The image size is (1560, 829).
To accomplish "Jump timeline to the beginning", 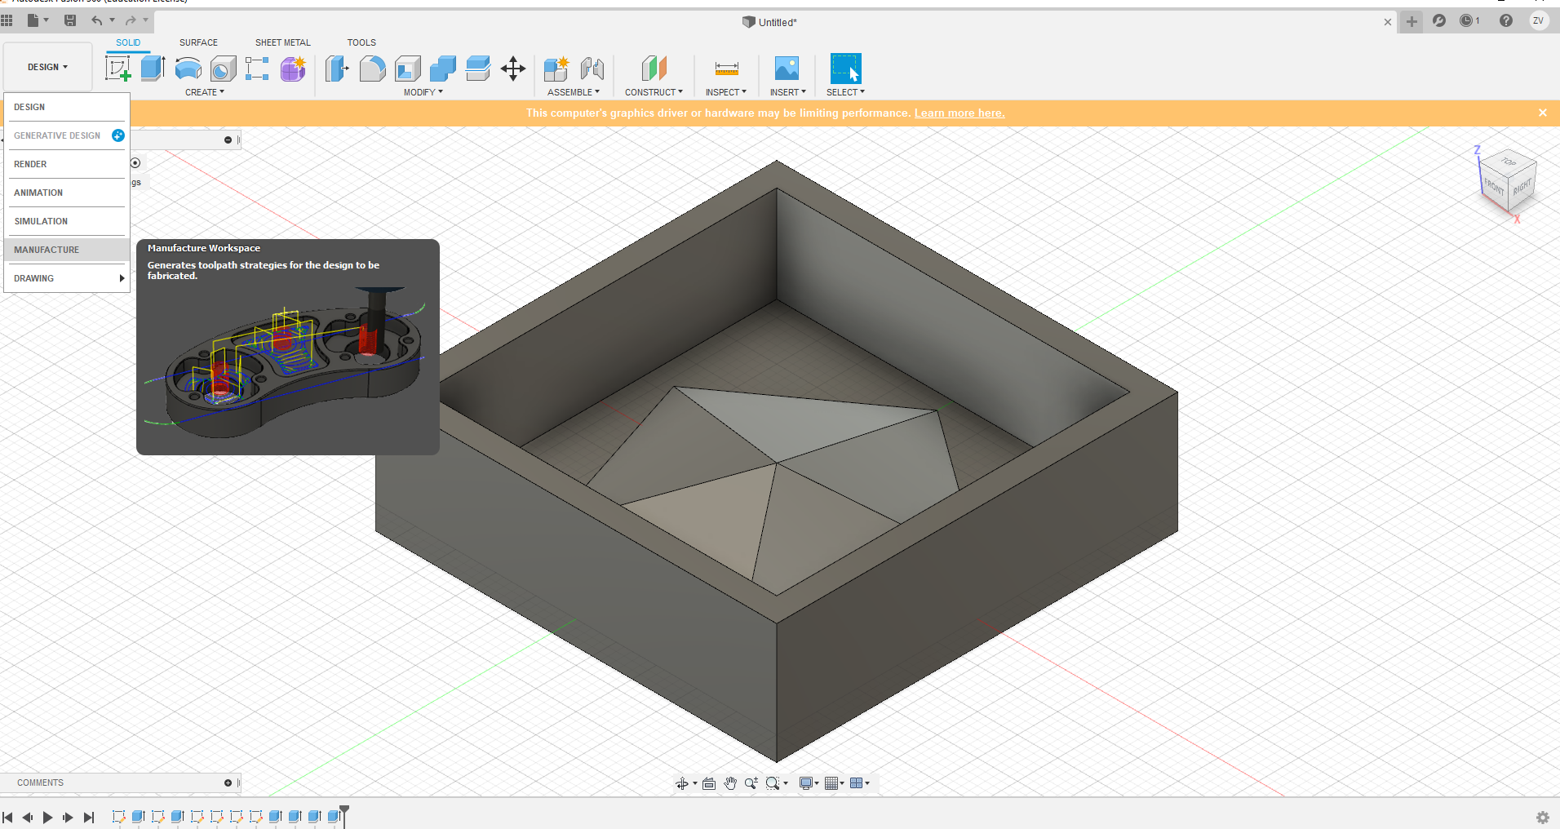I will click(x=7, y=817).
